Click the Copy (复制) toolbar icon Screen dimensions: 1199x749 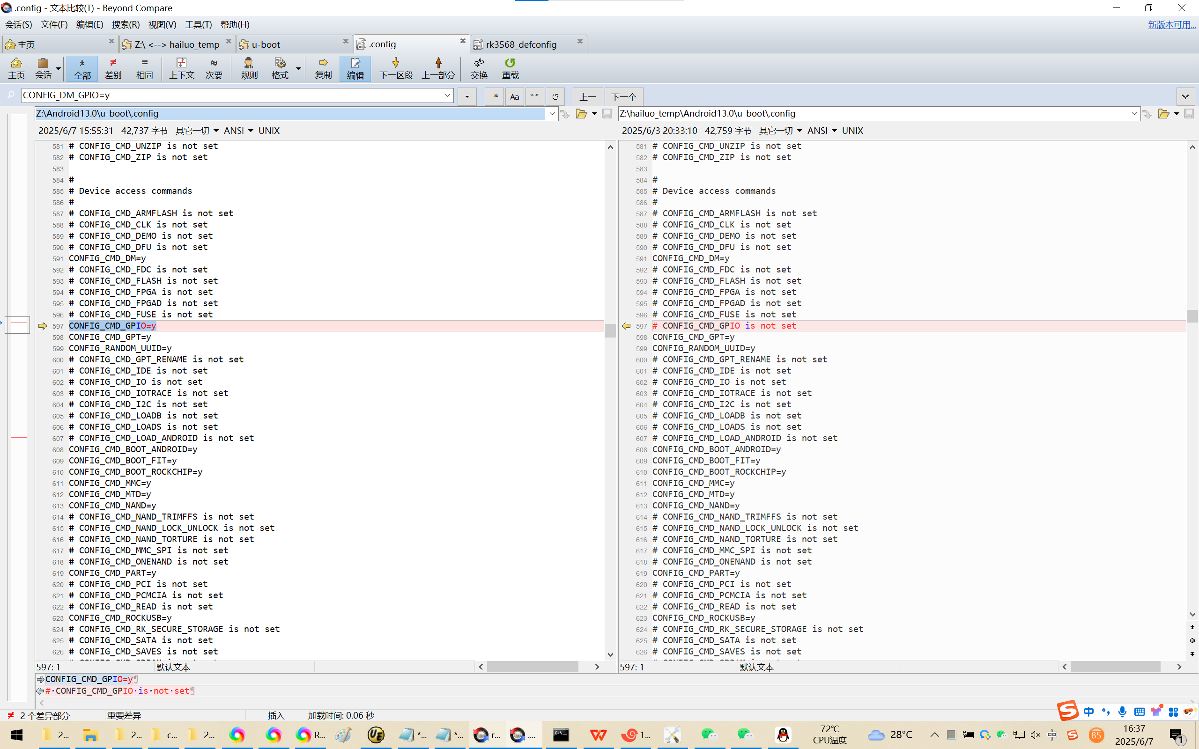tap(323, 68)
